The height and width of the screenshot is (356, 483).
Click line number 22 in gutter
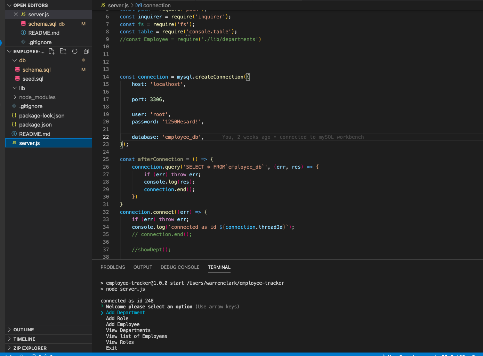[106, 137]
